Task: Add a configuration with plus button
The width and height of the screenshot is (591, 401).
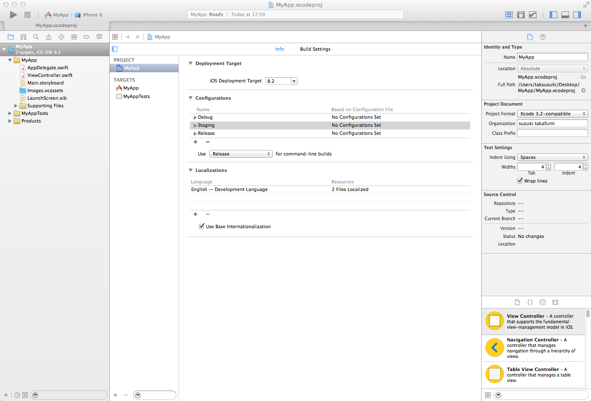Action: click(x=195, y=142)
